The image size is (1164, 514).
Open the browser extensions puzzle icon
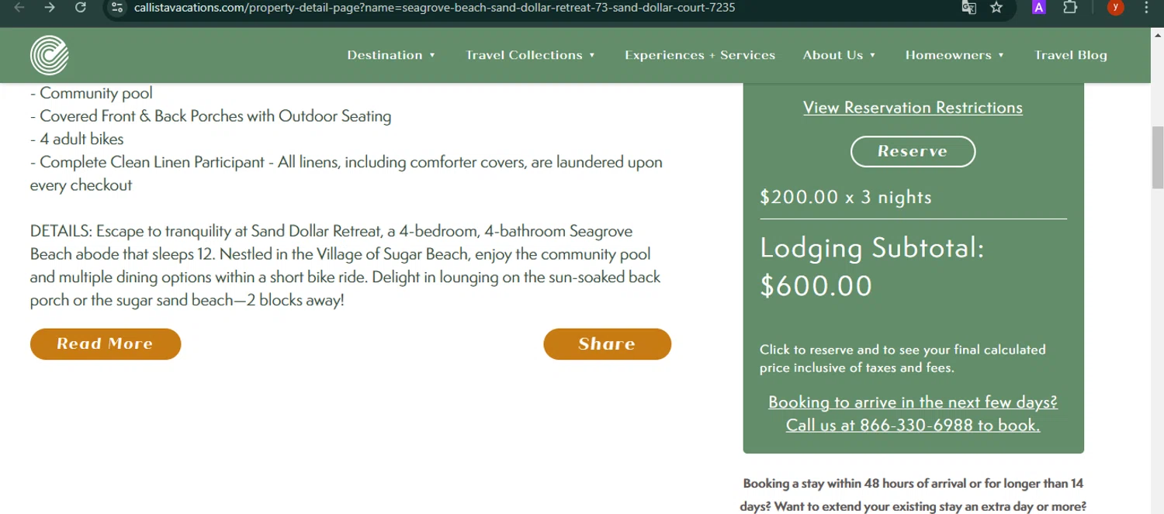click(1070, 8)
